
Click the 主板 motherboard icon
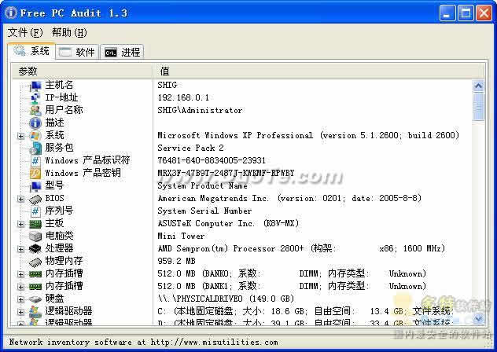[35, 224]
